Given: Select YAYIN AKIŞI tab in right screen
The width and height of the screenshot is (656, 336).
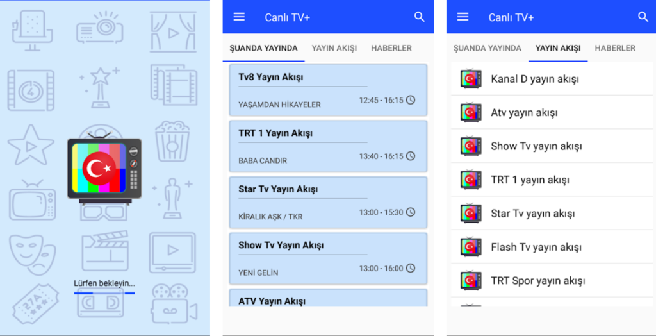Looking at the screenshot, I should click(x=558, y=48).
